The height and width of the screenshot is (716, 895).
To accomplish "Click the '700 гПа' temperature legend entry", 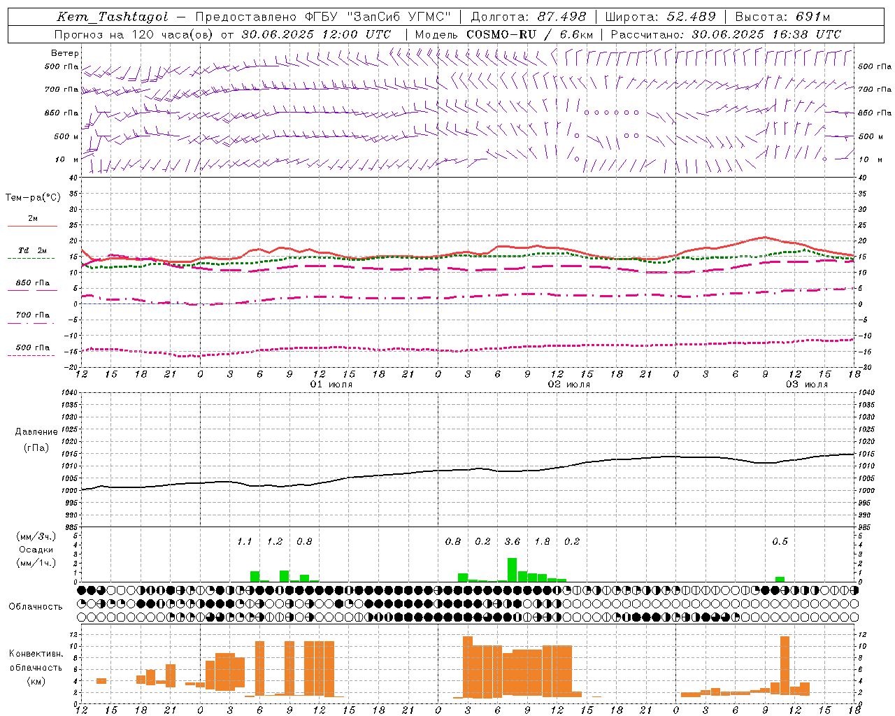I will tap(33, 315).
